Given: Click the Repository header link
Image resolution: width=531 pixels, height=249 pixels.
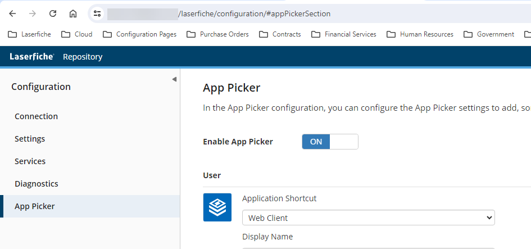Looking at the screenshot, I should pos(83,57).
